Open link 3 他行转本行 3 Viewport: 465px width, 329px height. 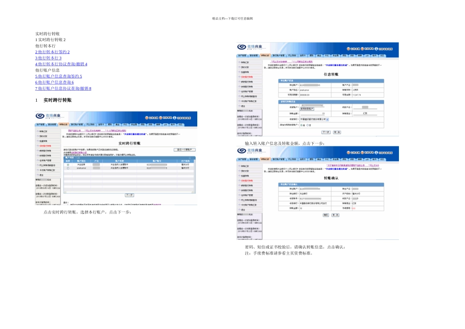(48, 58)
